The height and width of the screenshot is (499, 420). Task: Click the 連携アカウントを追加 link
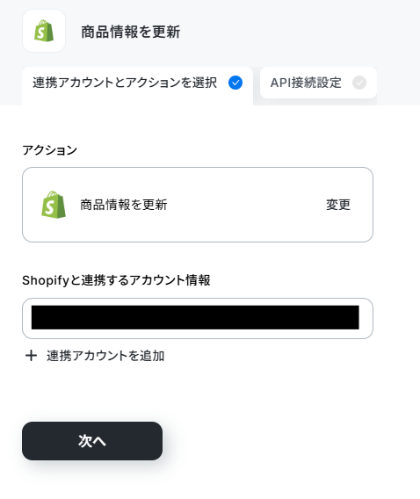pos(105,356)
